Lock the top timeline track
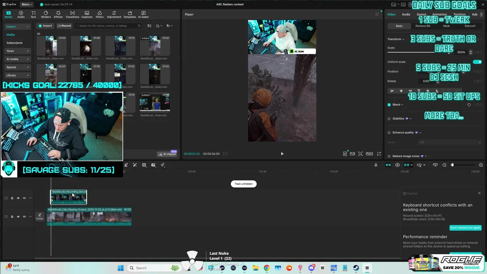487x274 pixels. click(12, 198)
